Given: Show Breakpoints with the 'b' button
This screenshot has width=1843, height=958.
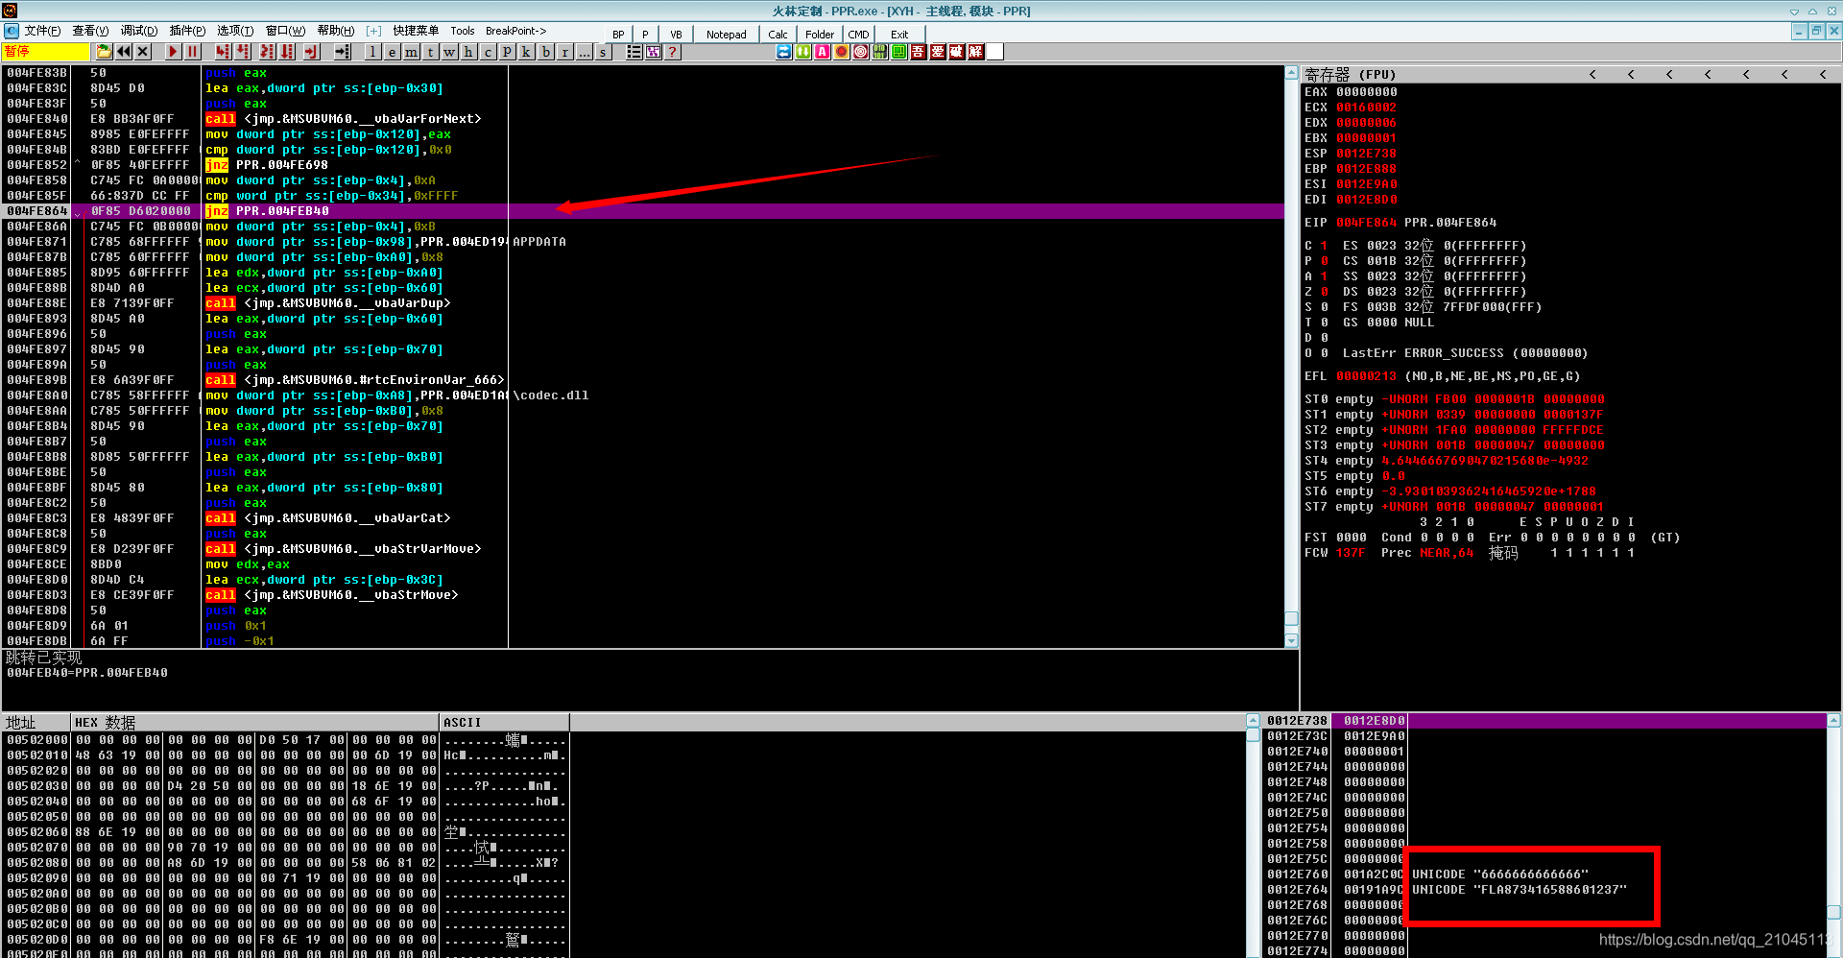Looking at the screenshot, I should pos(545,52).
